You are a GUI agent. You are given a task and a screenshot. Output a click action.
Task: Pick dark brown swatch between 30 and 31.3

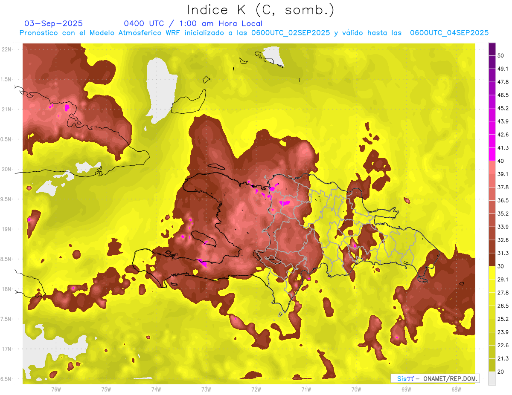click(x=492, y=259)
